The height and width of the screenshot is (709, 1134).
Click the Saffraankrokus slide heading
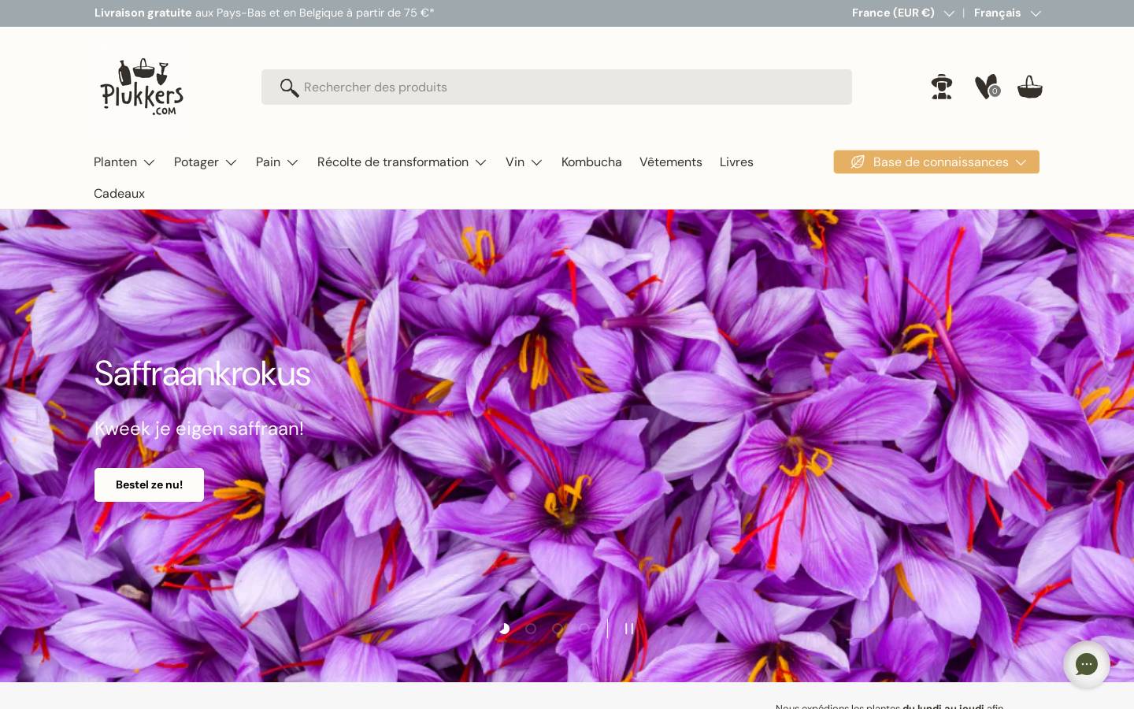tap(202, 373)
